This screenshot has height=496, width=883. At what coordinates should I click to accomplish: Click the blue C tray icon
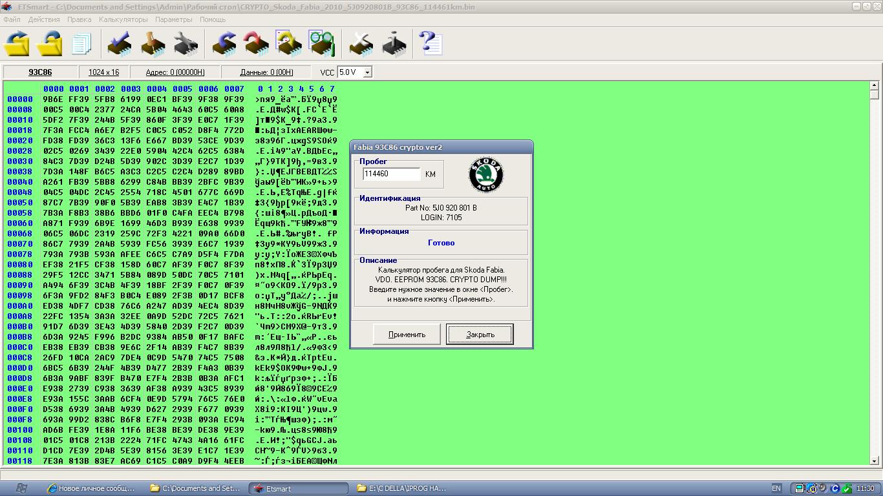[x=835, y=488]
